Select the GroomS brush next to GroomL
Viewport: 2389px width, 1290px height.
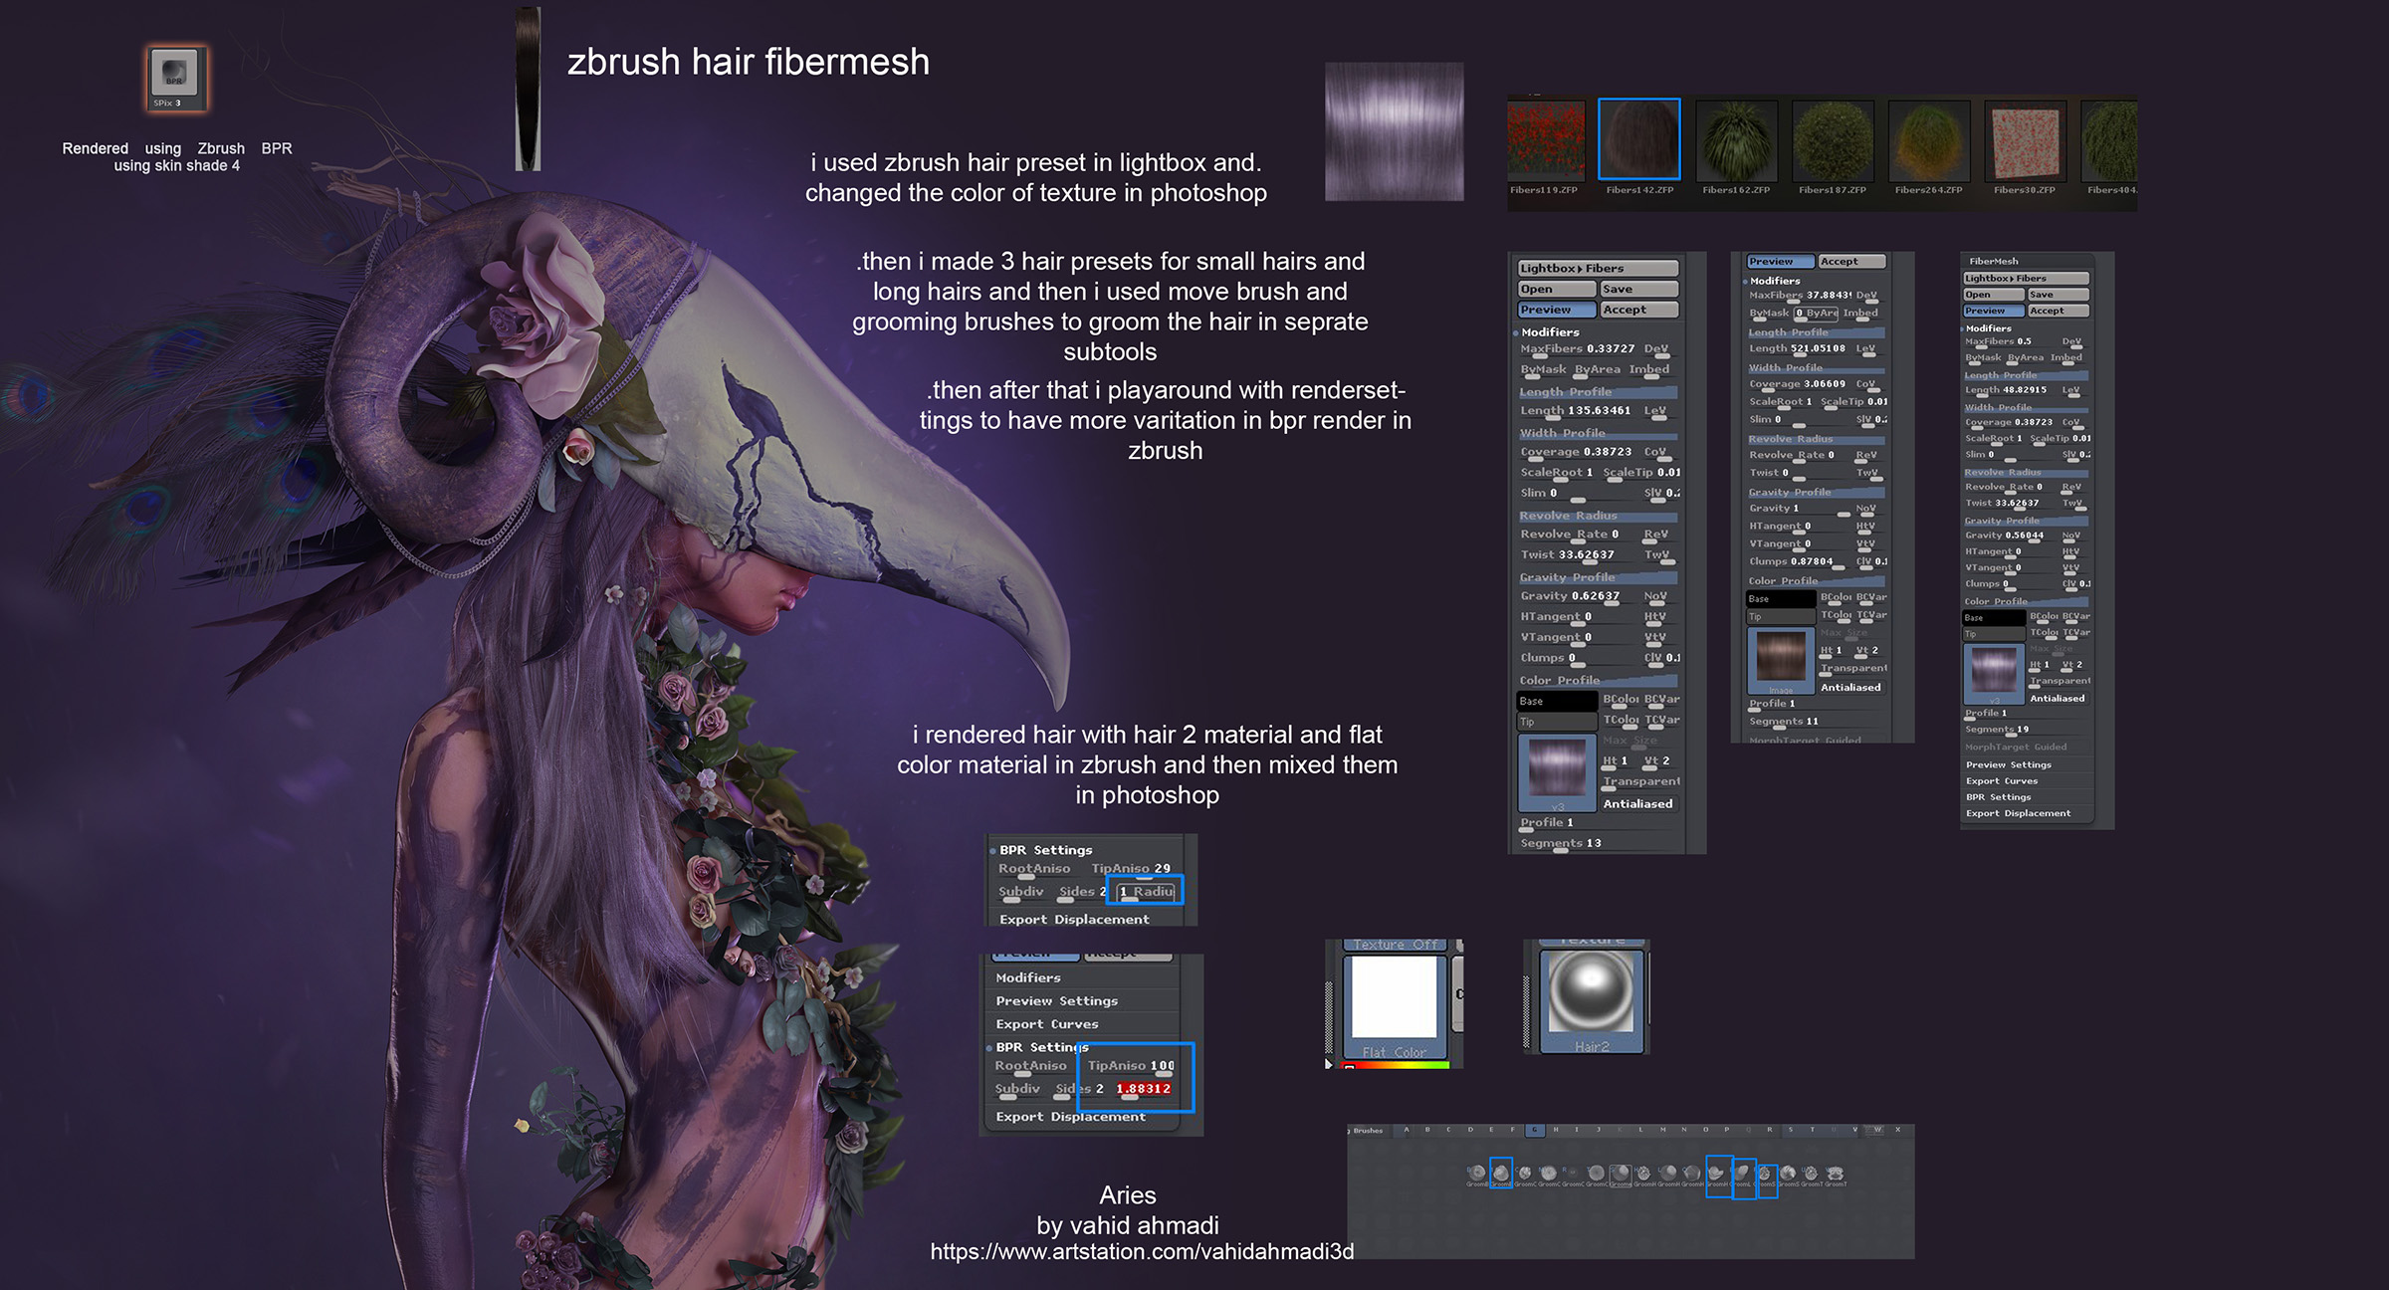click(x=1767, y=1175)
